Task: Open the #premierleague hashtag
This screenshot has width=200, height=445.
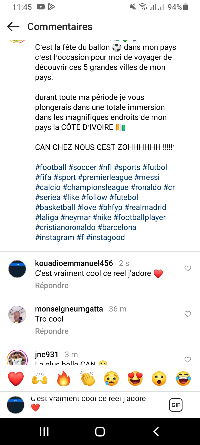Action: pyautogui.click(x=105, y=177)
